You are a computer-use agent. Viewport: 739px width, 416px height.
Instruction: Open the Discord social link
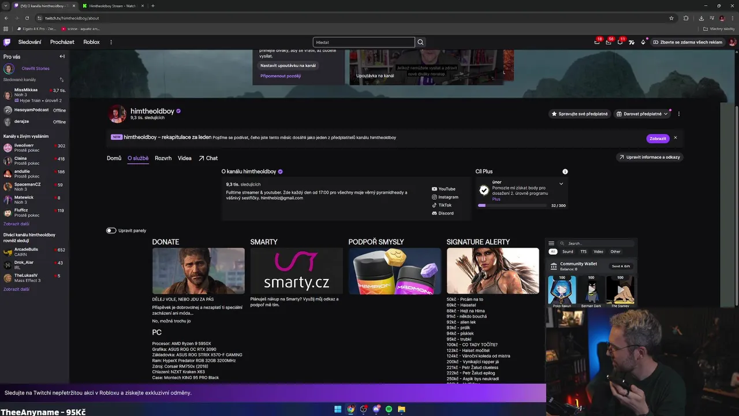[x=443, y=213]
